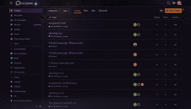The width and height of the screenshot is (191, 109).
Task: Open the categories dropdown filter
Action: pyautogui.click(x=54, y=11)
